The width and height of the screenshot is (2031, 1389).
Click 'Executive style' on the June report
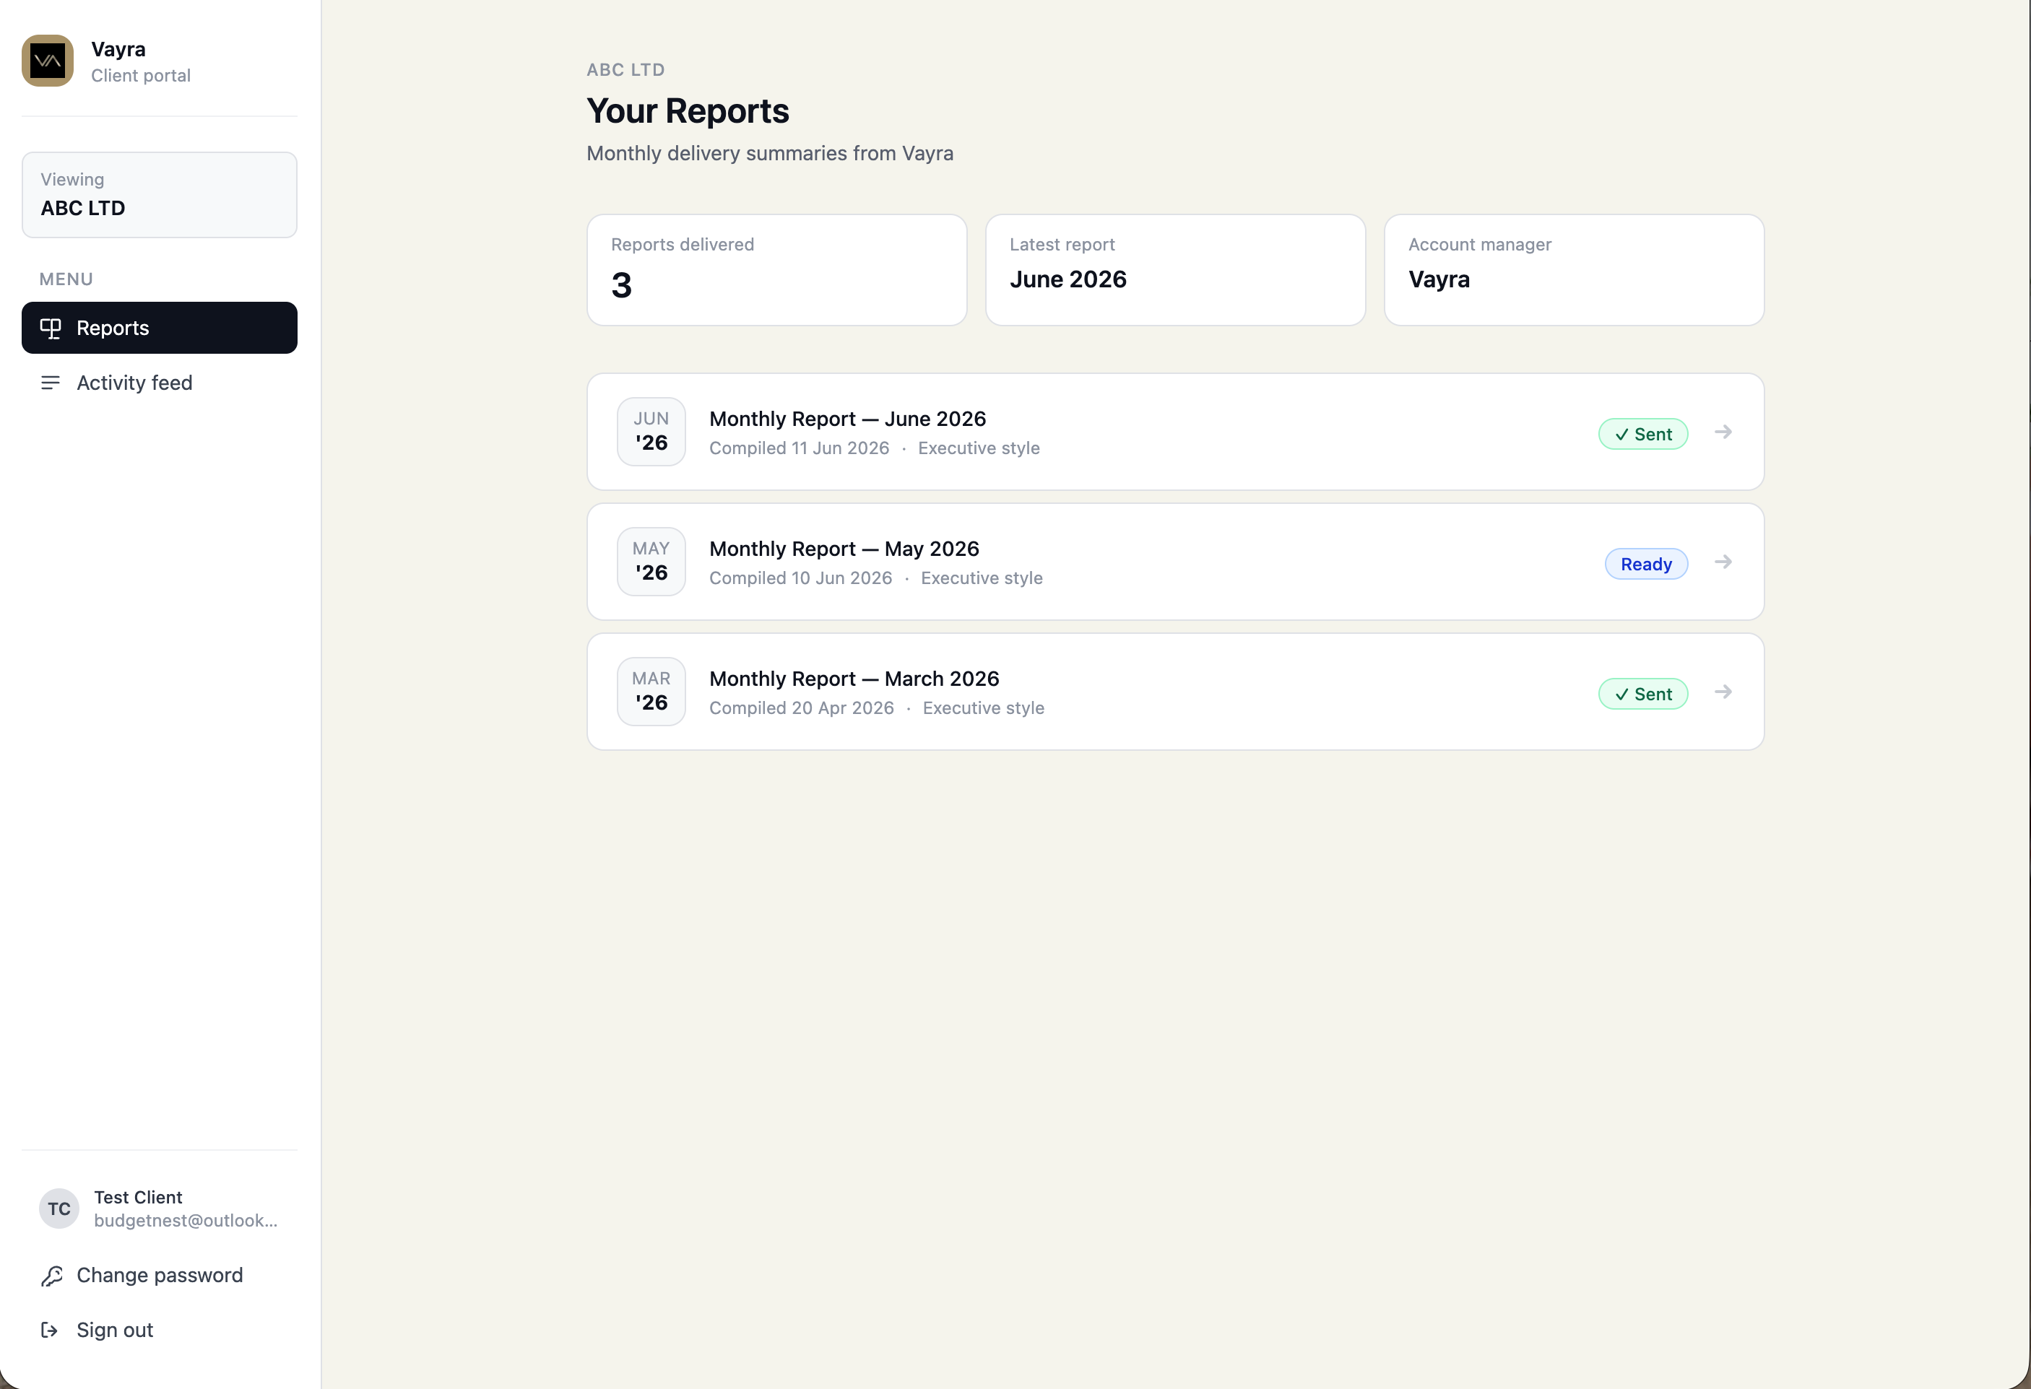(x=979, y=448)
